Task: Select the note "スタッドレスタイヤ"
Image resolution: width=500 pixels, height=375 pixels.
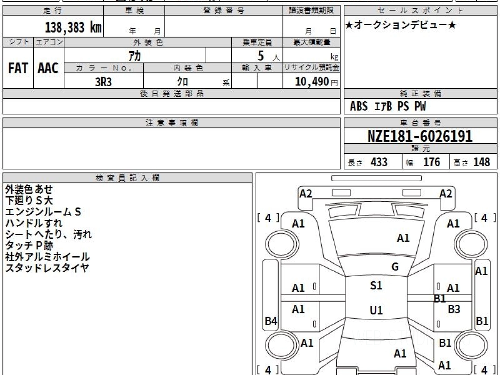Action: [x=47, y=268]
